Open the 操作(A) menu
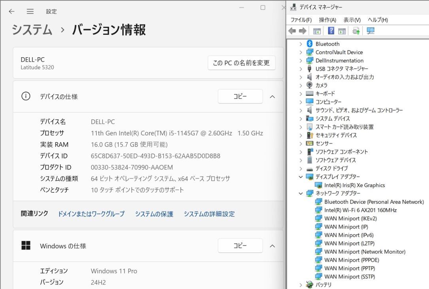The width and height of the screenshot is (429, 289). click(327, 20)
